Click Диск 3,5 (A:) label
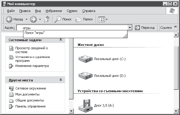 [x=104, y=105]
